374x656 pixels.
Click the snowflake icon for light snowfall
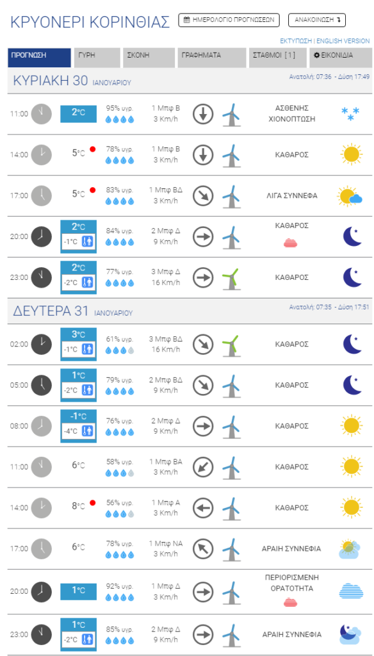(350, 114)
